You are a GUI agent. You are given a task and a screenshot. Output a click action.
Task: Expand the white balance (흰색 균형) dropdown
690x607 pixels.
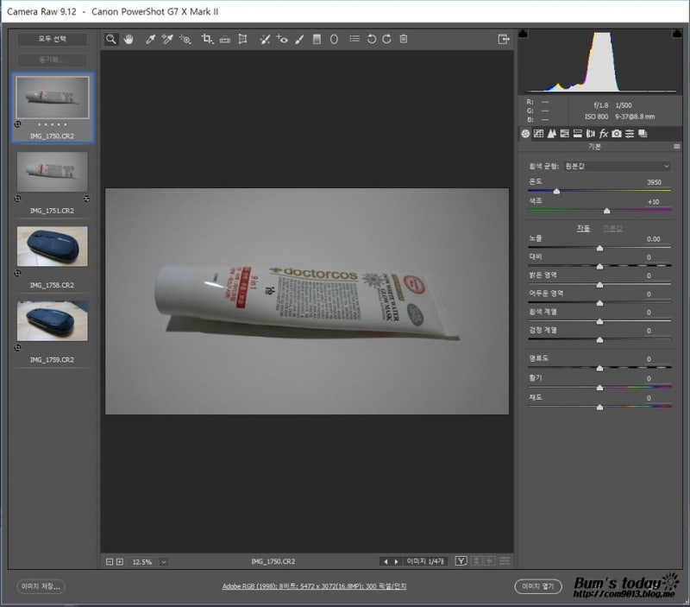coord(618,166)
